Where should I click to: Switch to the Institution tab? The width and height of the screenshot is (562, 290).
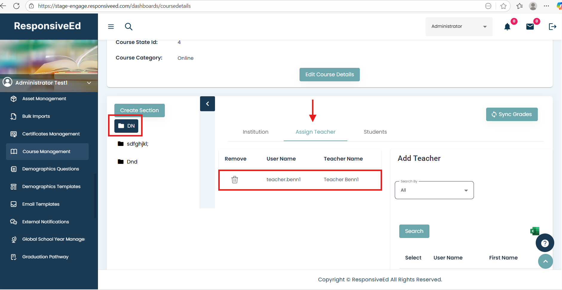(255, 132)
